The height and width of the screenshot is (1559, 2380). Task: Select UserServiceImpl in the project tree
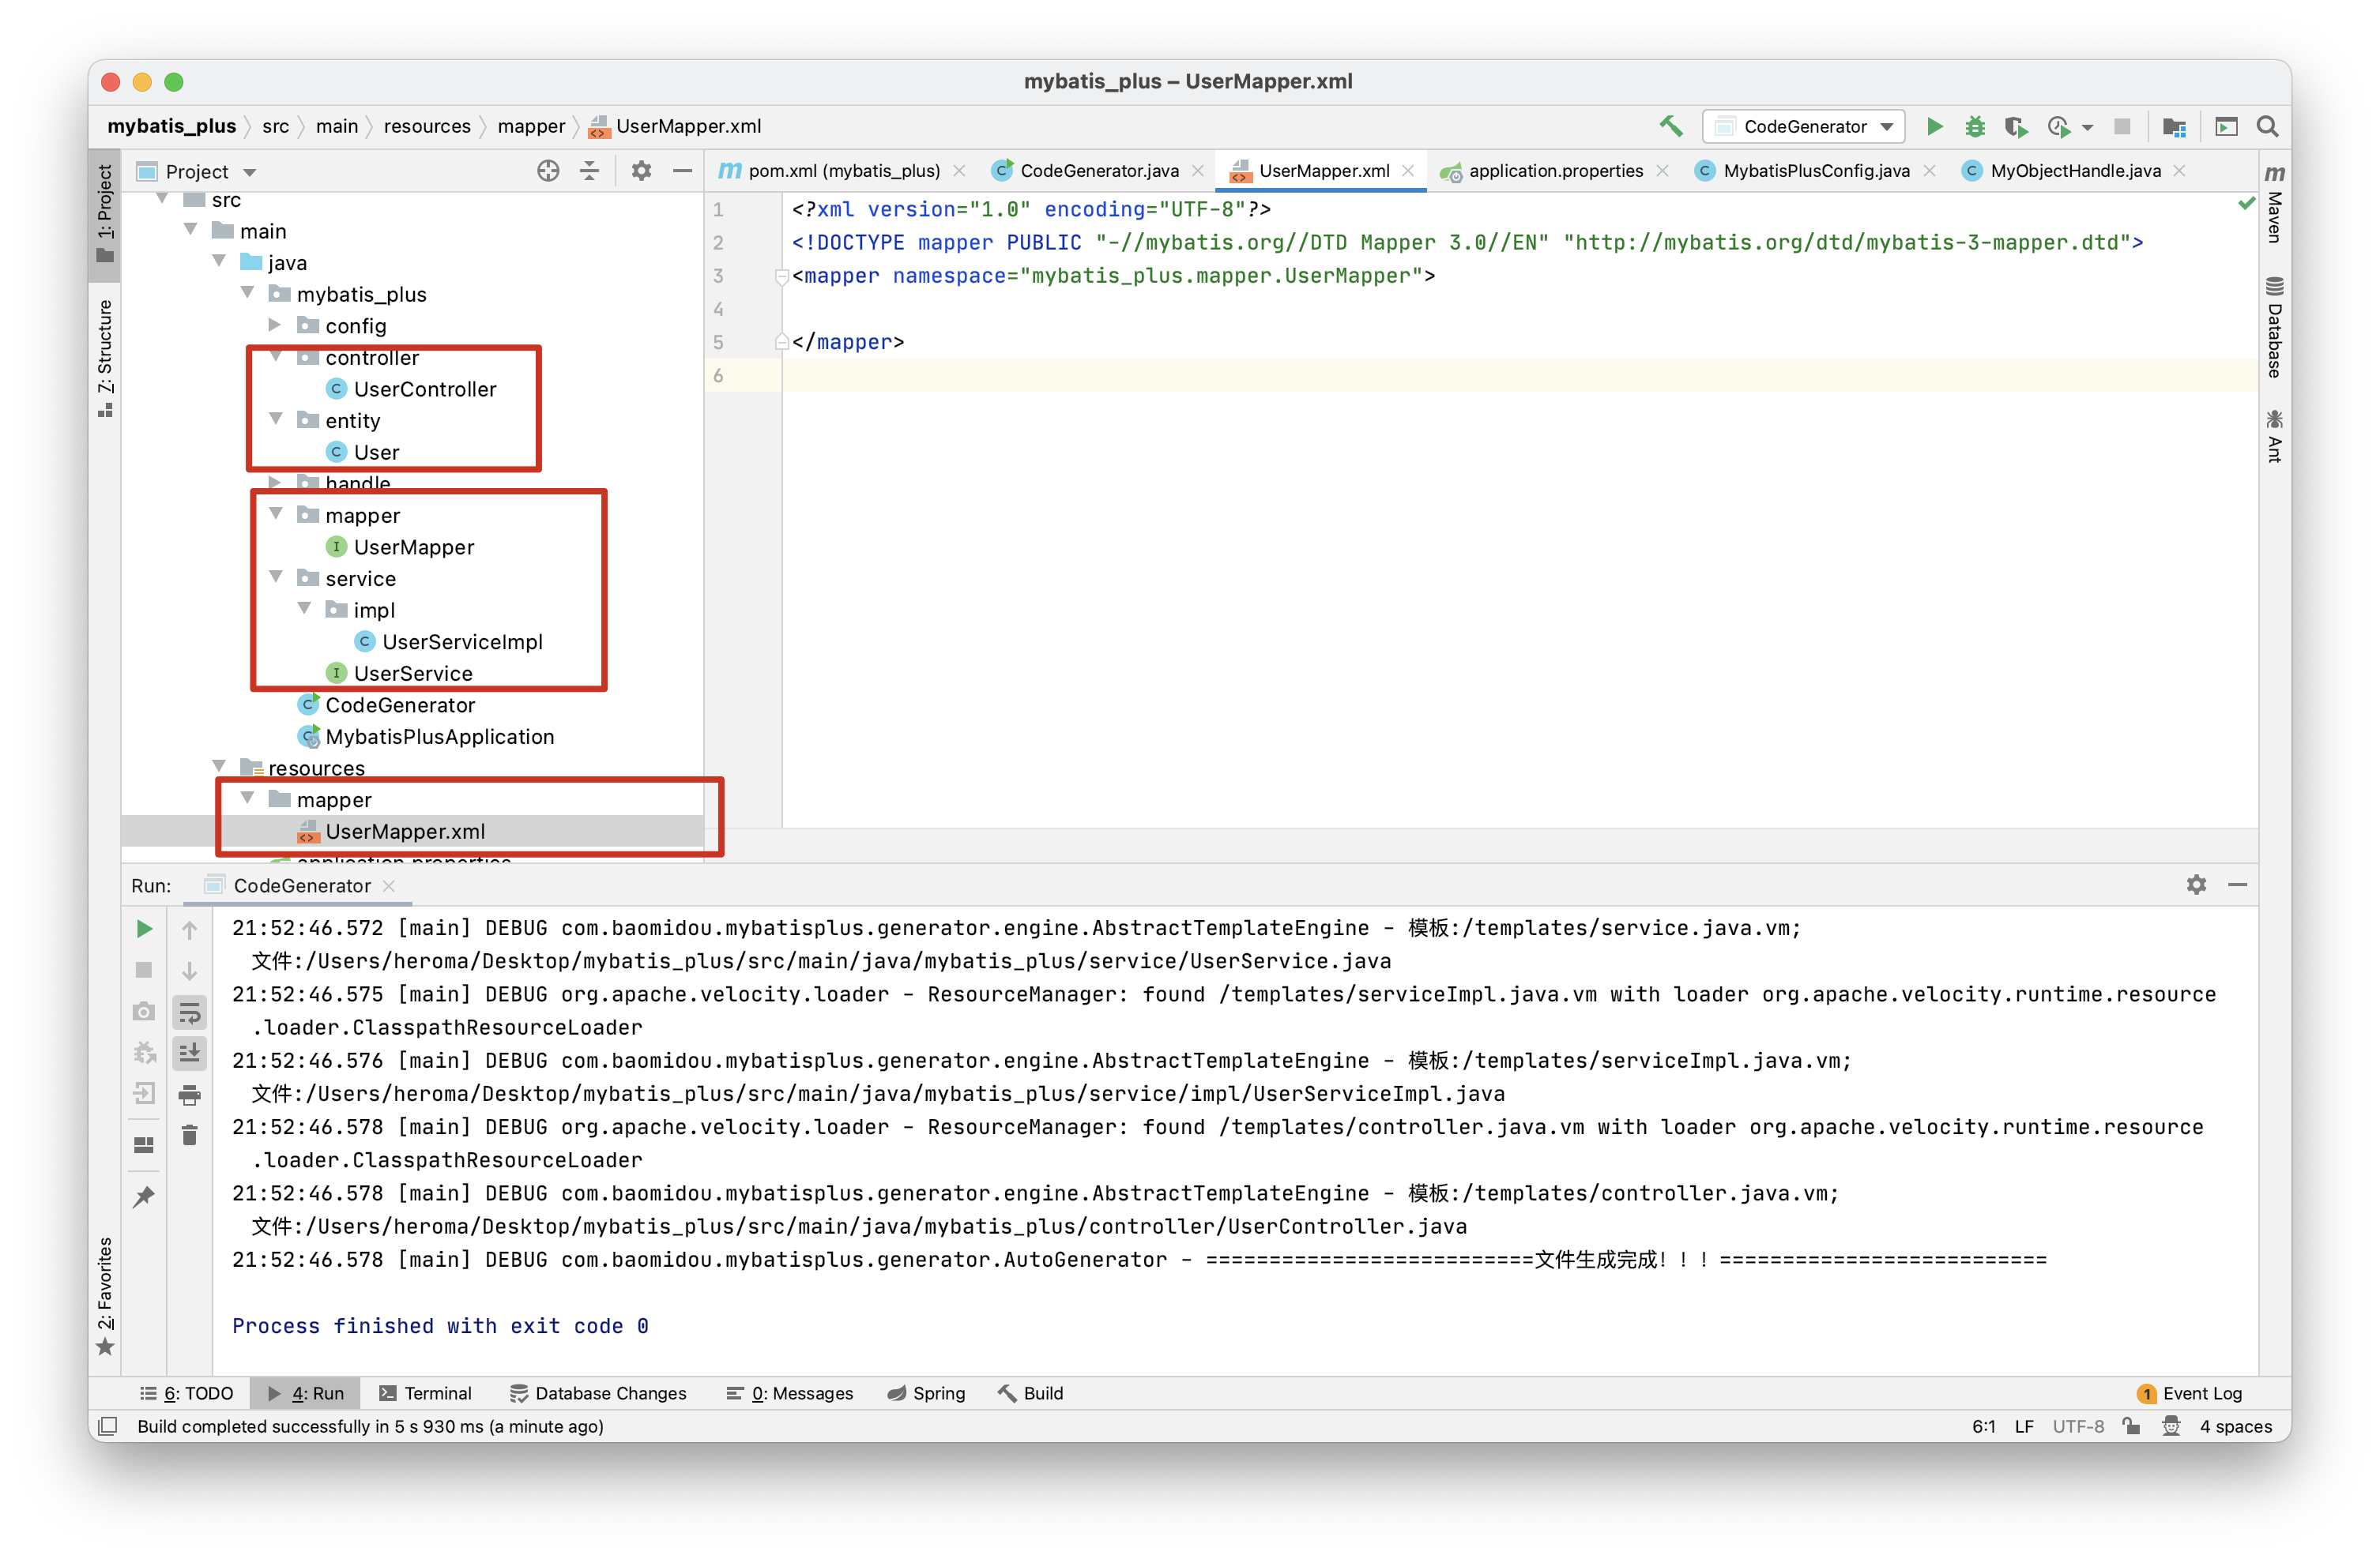coord(462,641)
